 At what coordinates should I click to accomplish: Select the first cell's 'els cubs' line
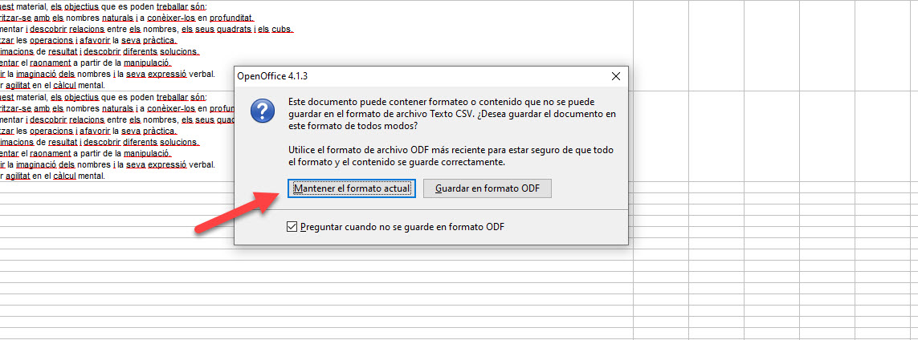tap(146, 29)
